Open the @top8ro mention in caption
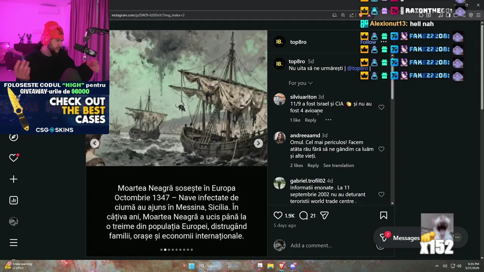The height and width of the screenshot is (272, 484). point(357,68)
